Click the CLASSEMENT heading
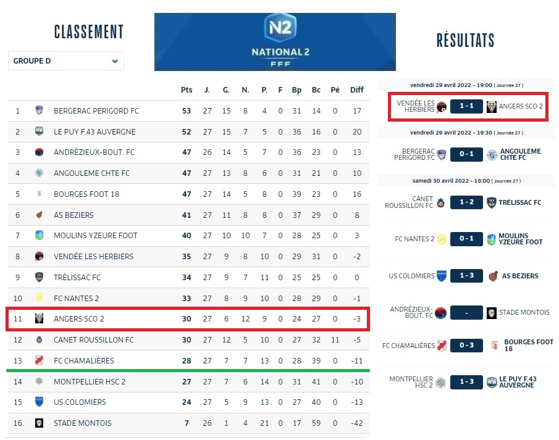The height and width of the screenshot is (440, 559). [x=89, y=32]
